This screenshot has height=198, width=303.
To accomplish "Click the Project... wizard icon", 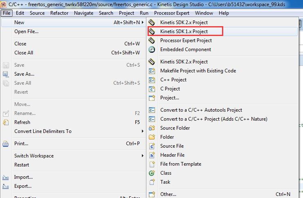I will (x=152, y=98).
